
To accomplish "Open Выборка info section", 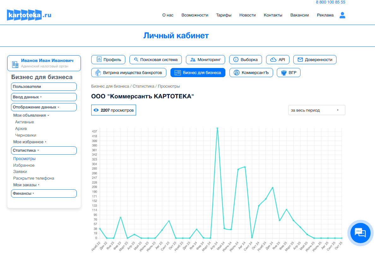I will coord(245,59).
